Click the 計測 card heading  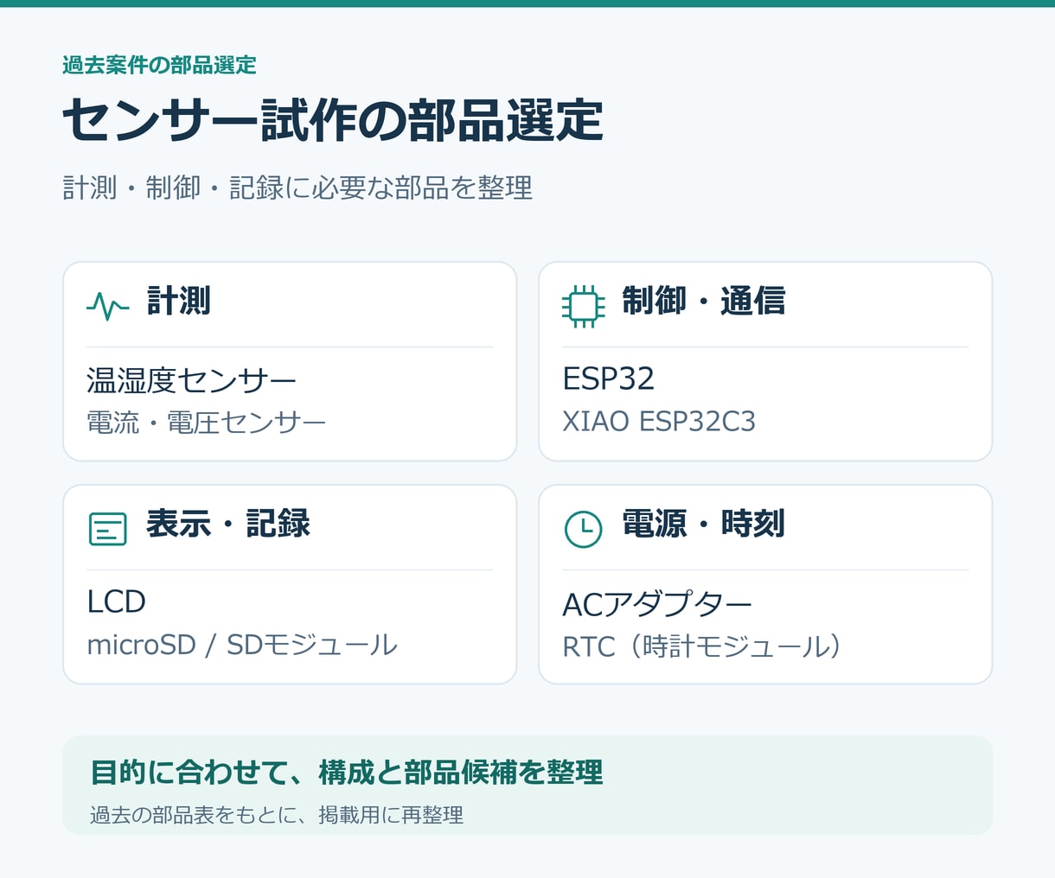[x=179, y=301]
